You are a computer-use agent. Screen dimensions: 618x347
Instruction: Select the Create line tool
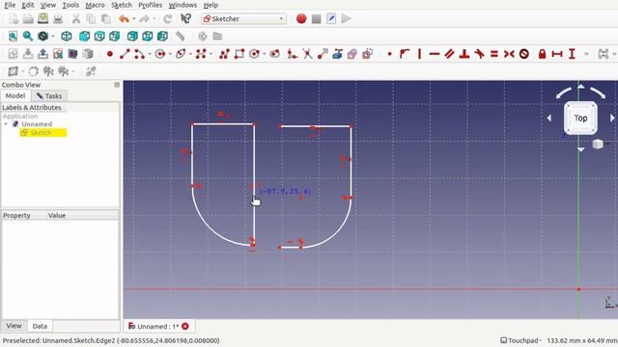[x=125, y=54]
